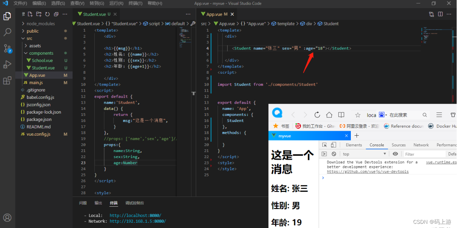The height and width of the screenshot is (228, 457).
Task: Open the Extensions view
Action: point(7,80)
